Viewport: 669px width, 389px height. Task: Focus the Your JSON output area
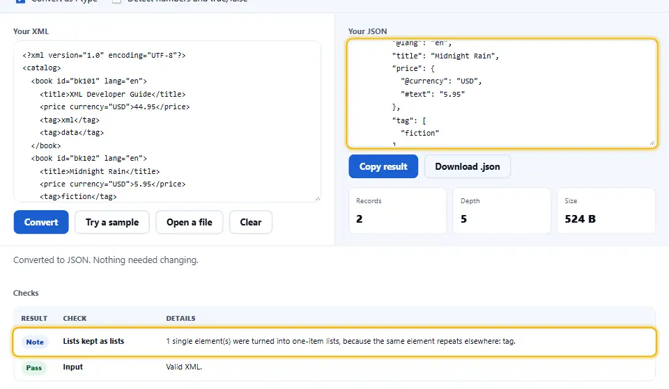(502, 93)
